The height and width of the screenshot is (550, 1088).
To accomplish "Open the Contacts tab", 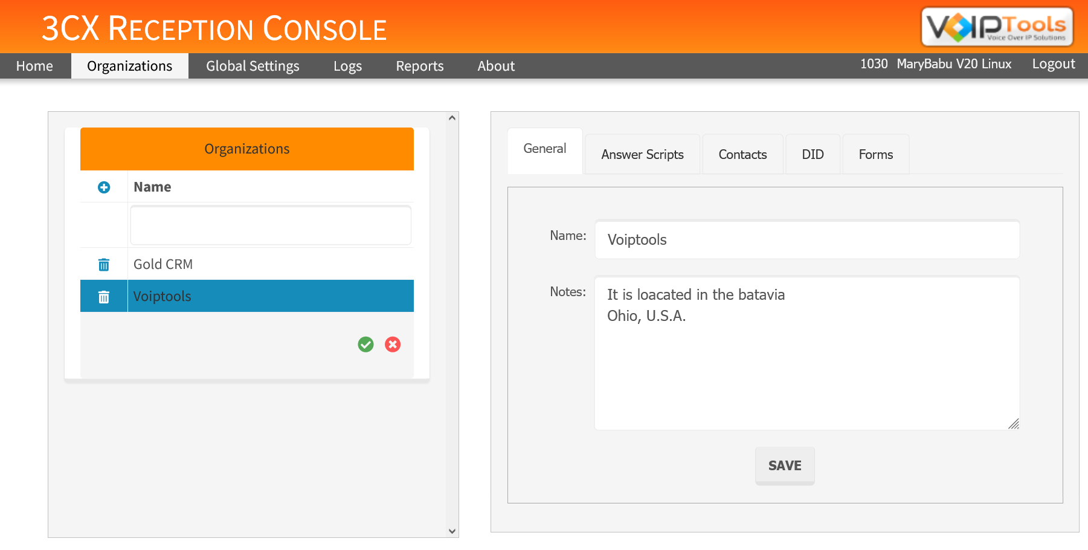I will 742,154.
